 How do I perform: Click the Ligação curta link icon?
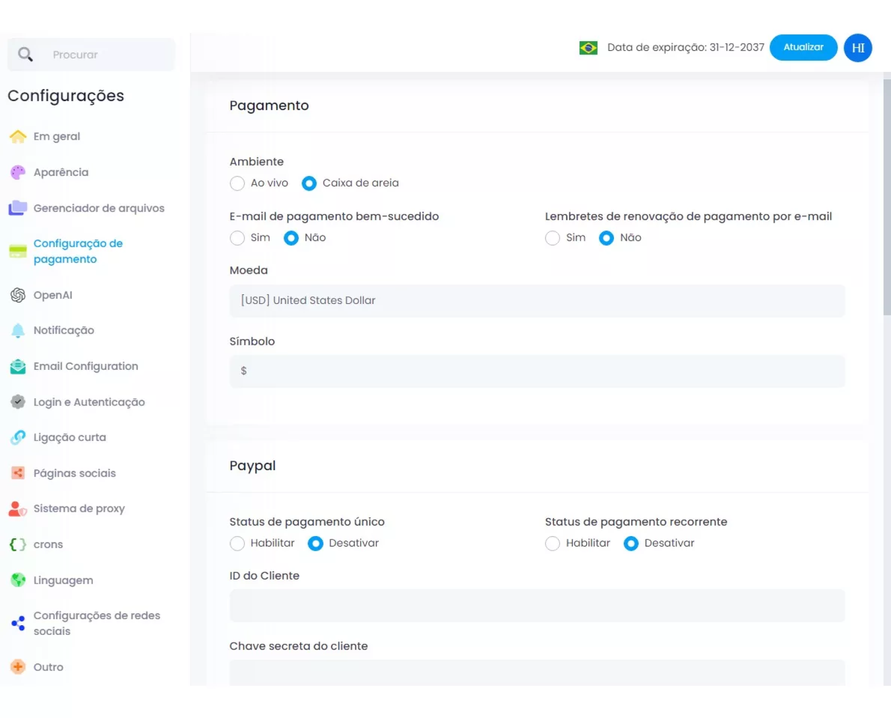18,437
